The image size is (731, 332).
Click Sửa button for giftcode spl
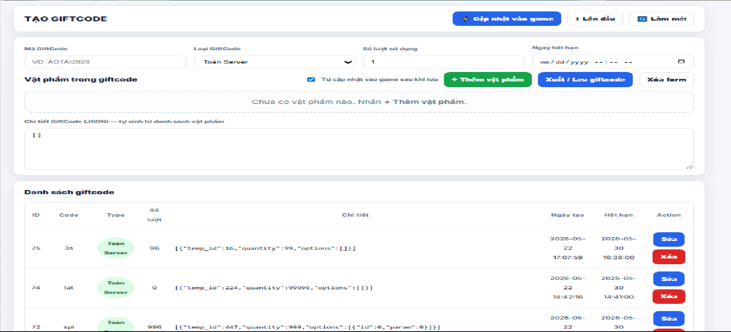[x=669, y=319]
